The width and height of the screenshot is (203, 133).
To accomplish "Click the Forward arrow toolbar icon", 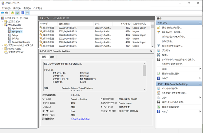I will tap(6, 13).
